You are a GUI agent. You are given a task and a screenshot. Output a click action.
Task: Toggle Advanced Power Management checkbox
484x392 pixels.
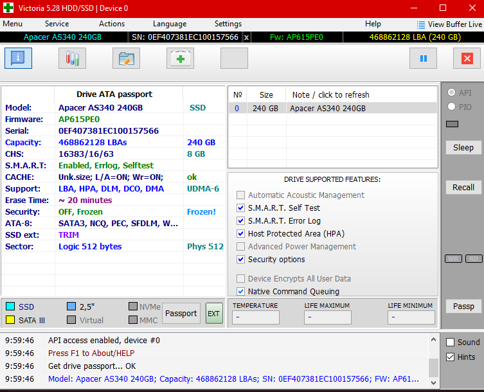(x=240, y=247)
